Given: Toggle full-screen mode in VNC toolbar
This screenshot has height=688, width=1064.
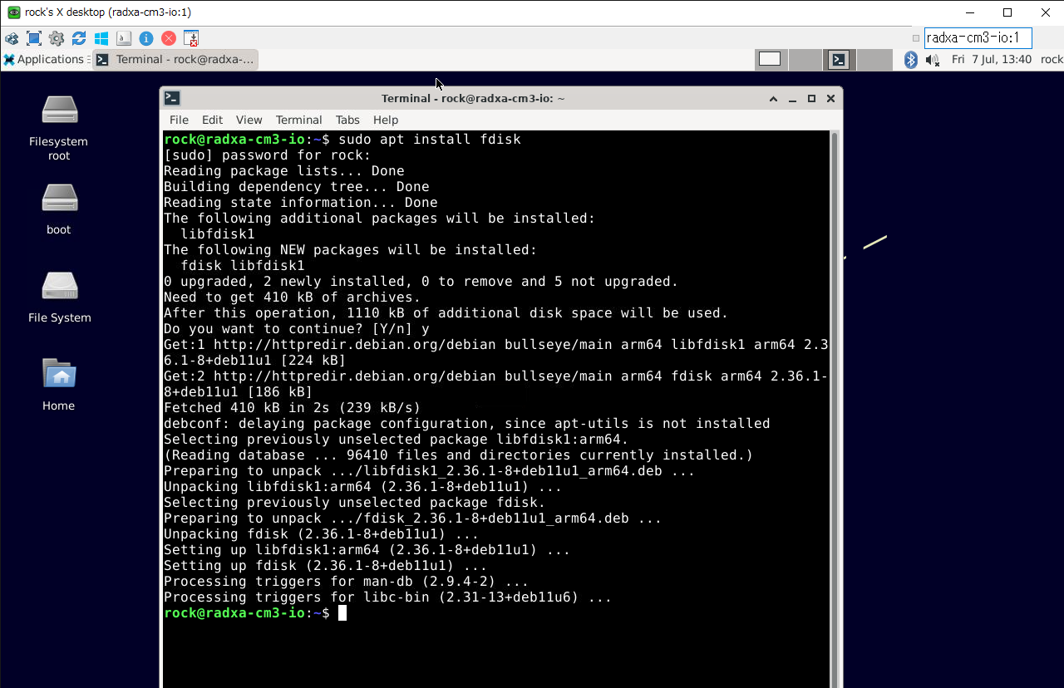Looking at the screenshot, I should coord(34,38).
